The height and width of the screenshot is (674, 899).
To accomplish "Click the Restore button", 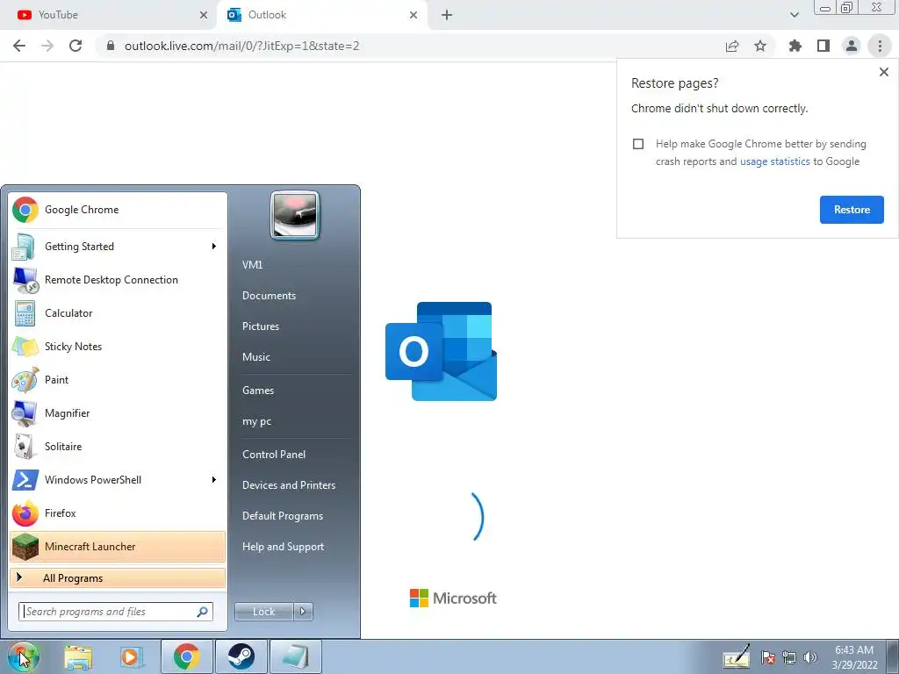I will (x=852, y=210).
